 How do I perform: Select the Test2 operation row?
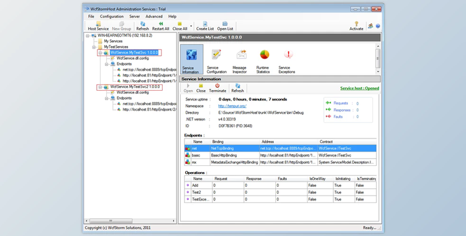tap(280, 193)
